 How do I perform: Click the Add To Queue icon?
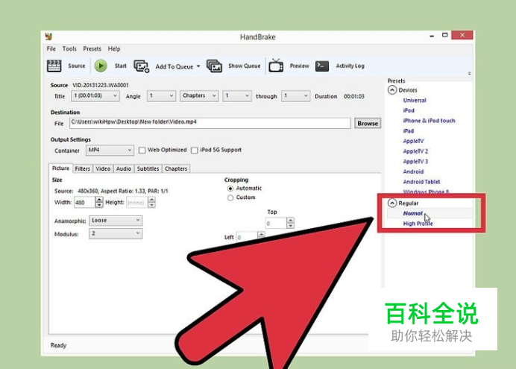click(x=142, y=66)
